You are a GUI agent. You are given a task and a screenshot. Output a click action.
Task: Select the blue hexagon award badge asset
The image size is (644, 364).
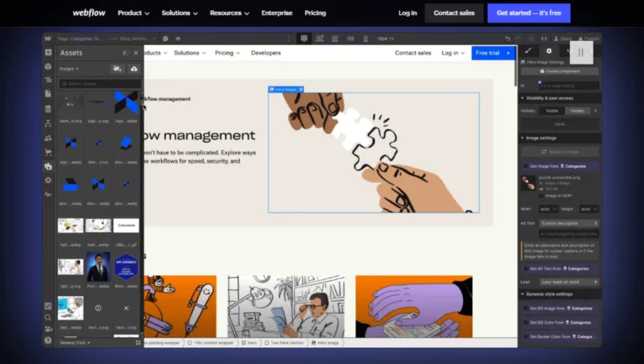click(126, 267)
